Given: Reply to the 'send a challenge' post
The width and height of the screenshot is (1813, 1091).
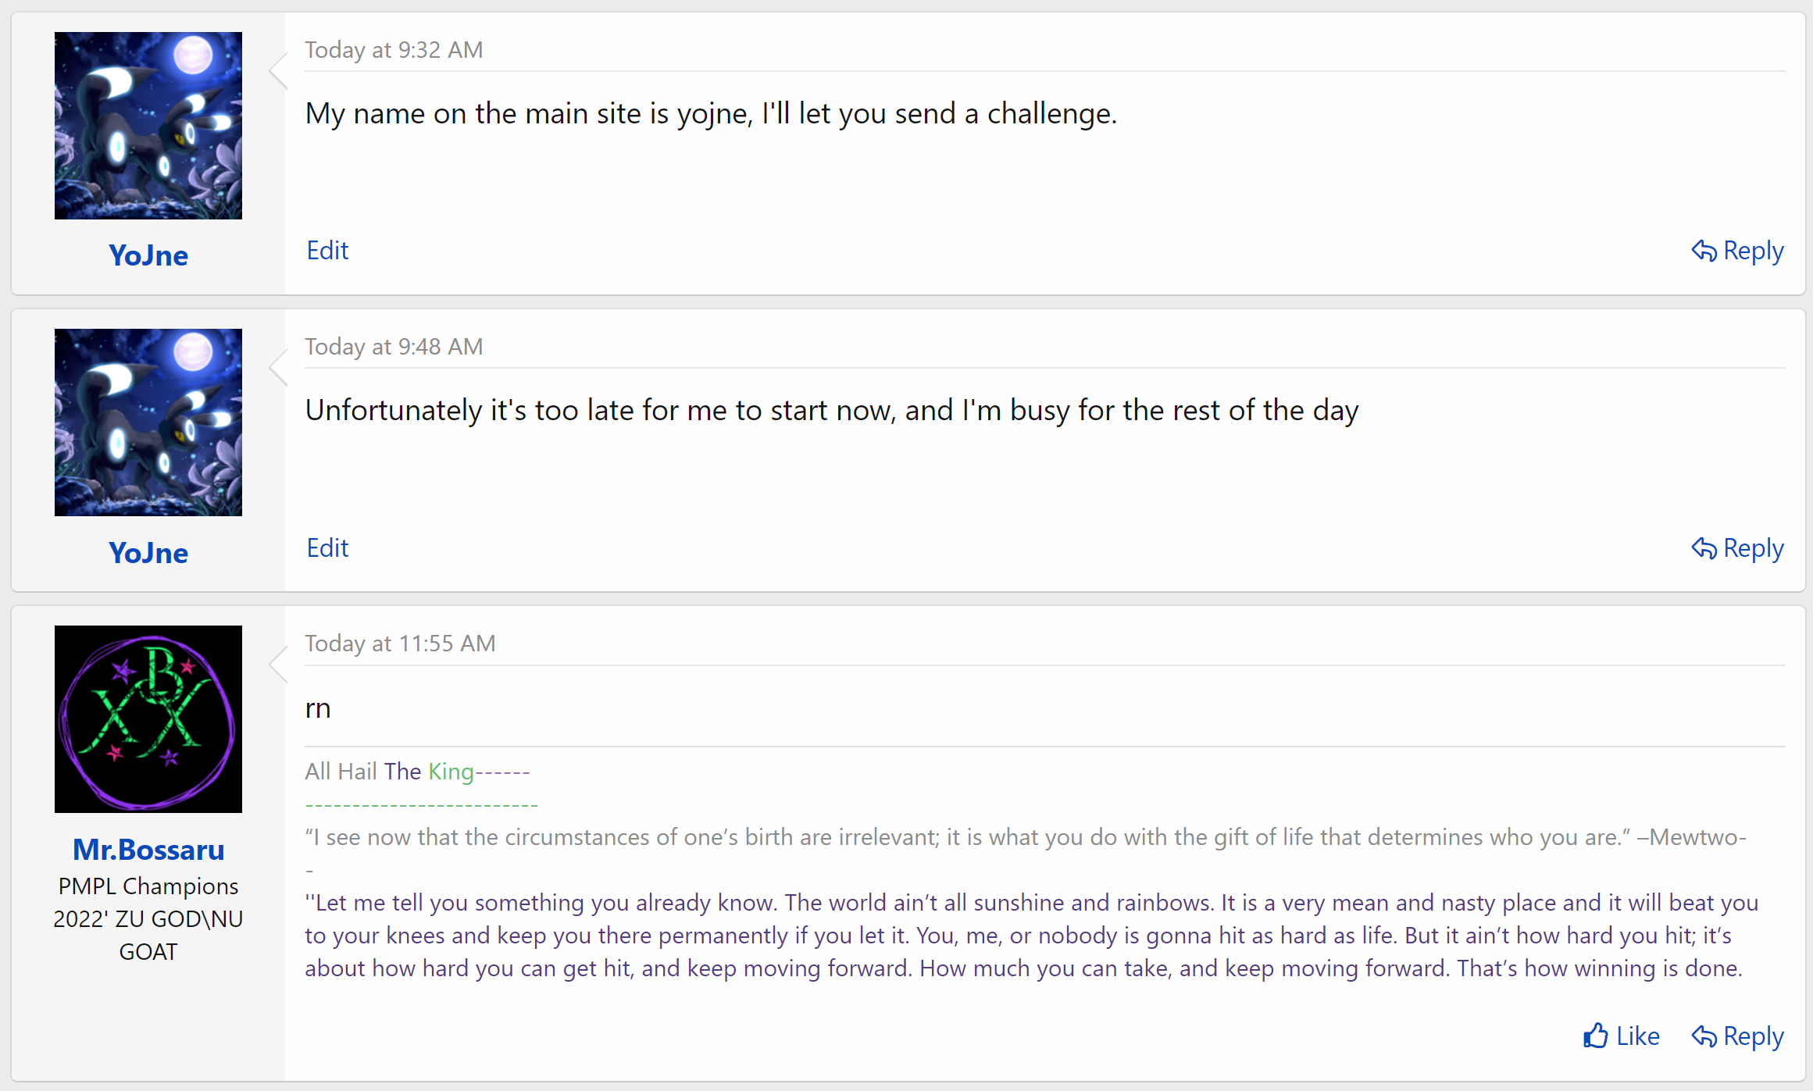Looking at the screenshot, I should coord(1738,251).
